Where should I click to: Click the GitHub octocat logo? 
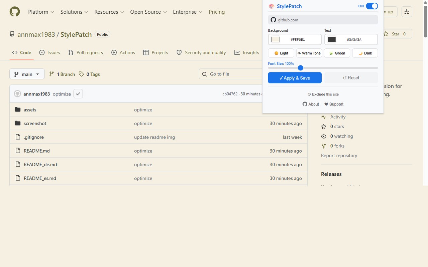click(15, 12)
